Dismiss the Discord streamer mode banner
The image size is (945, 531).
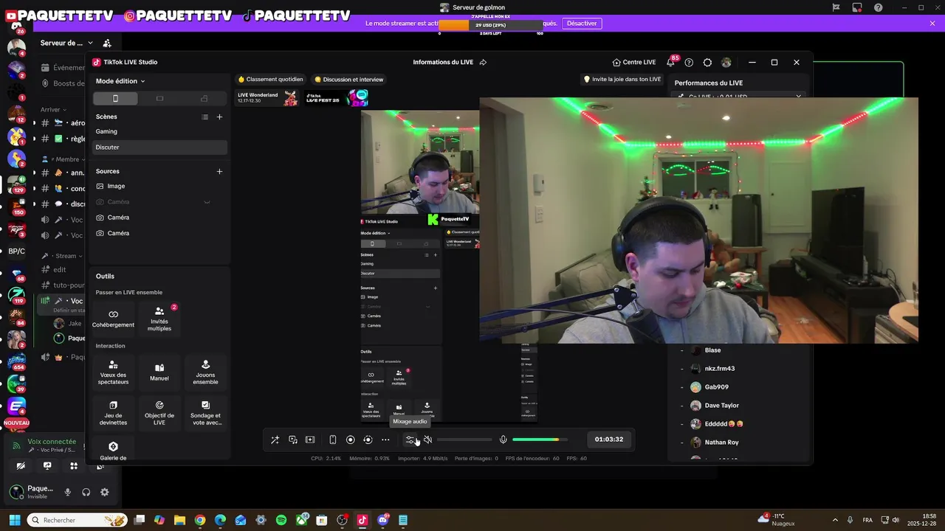(x=932, y=24)
